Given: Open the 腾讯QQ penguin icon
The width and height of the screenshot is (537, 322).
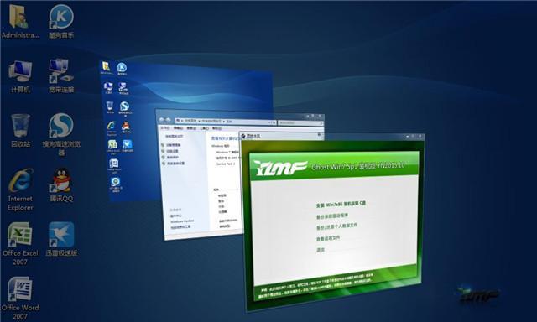Looking at the screenshot, I should pyautogui.click(x=61, y=184).
